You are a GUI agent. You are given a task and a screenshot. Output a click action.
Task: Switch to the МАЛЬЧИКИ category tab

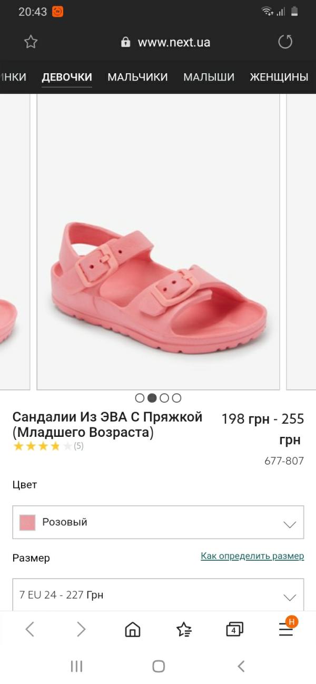pos(137,77)
